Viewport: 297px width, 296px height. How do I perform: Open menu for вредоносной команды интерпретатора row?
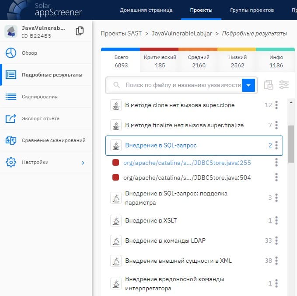[x=276, y=283]
